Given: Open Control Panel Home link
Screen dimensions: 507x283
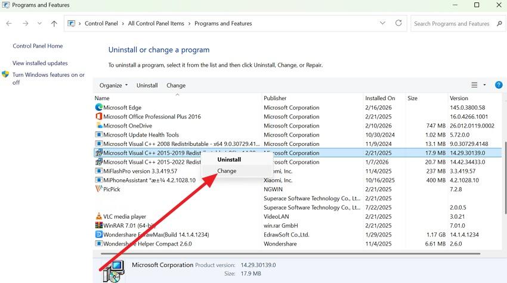Looking at the screenshot, I should 38,46.
